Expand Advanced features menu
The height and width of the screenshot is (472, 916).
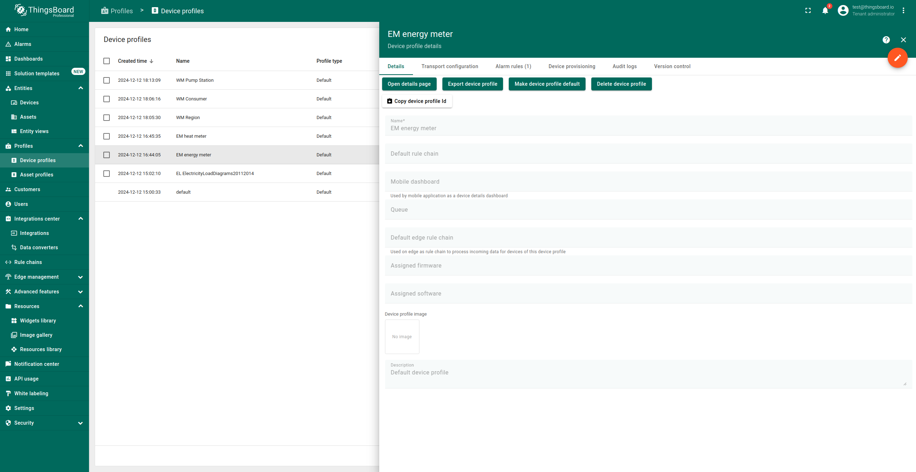click(x=80, y=292)
